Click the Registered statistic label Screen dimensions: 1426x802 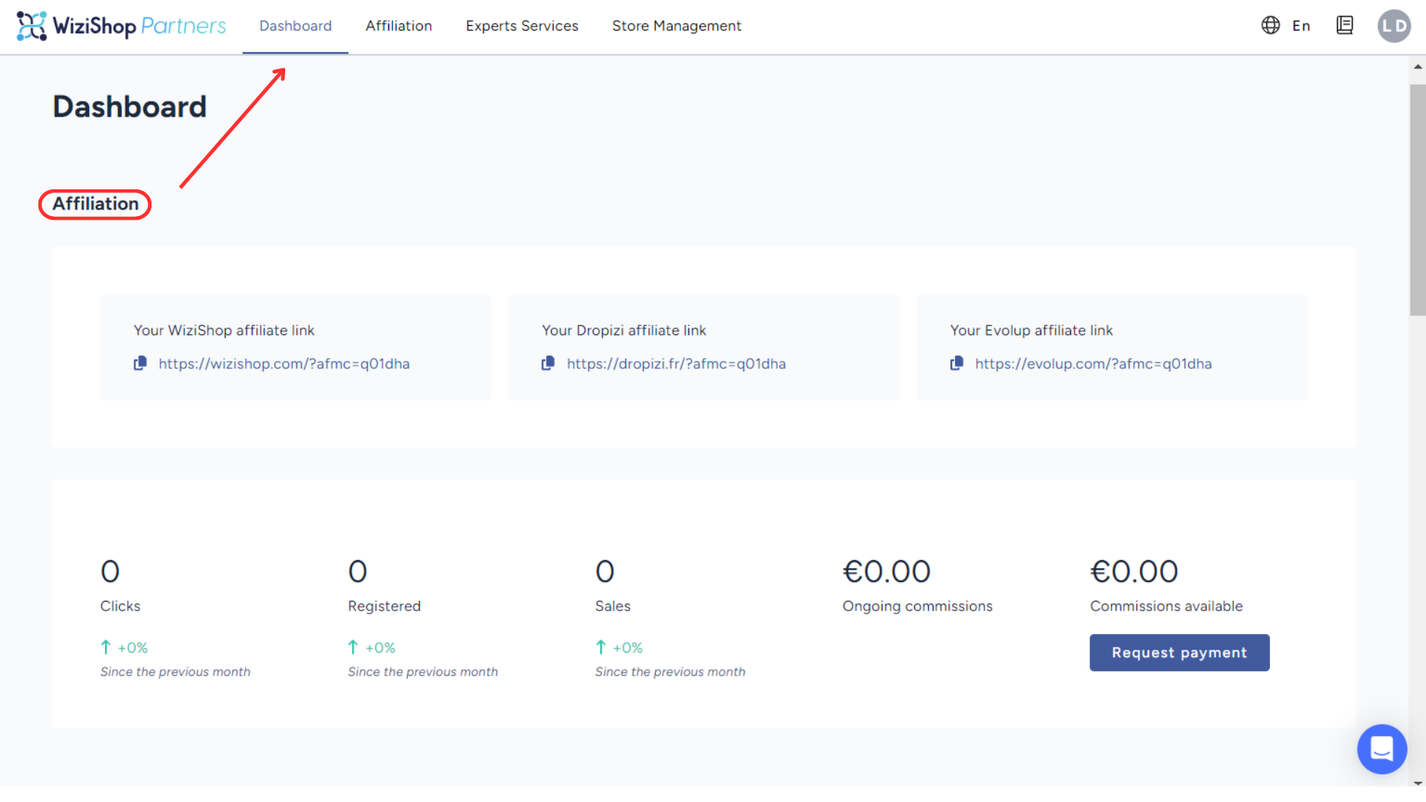click(384, 606)
